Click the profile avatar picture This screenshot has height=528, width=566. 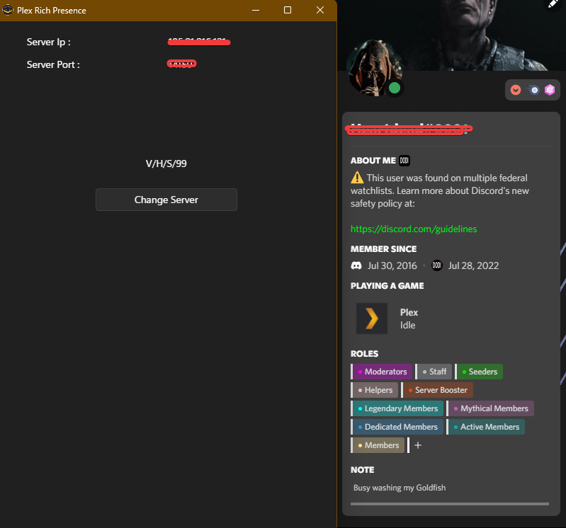(374, 68)
